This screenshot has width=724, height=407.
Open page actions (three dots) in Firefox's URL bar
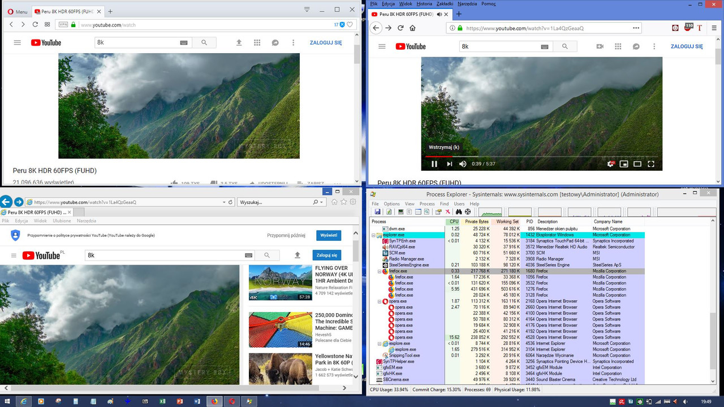(636, 28)
